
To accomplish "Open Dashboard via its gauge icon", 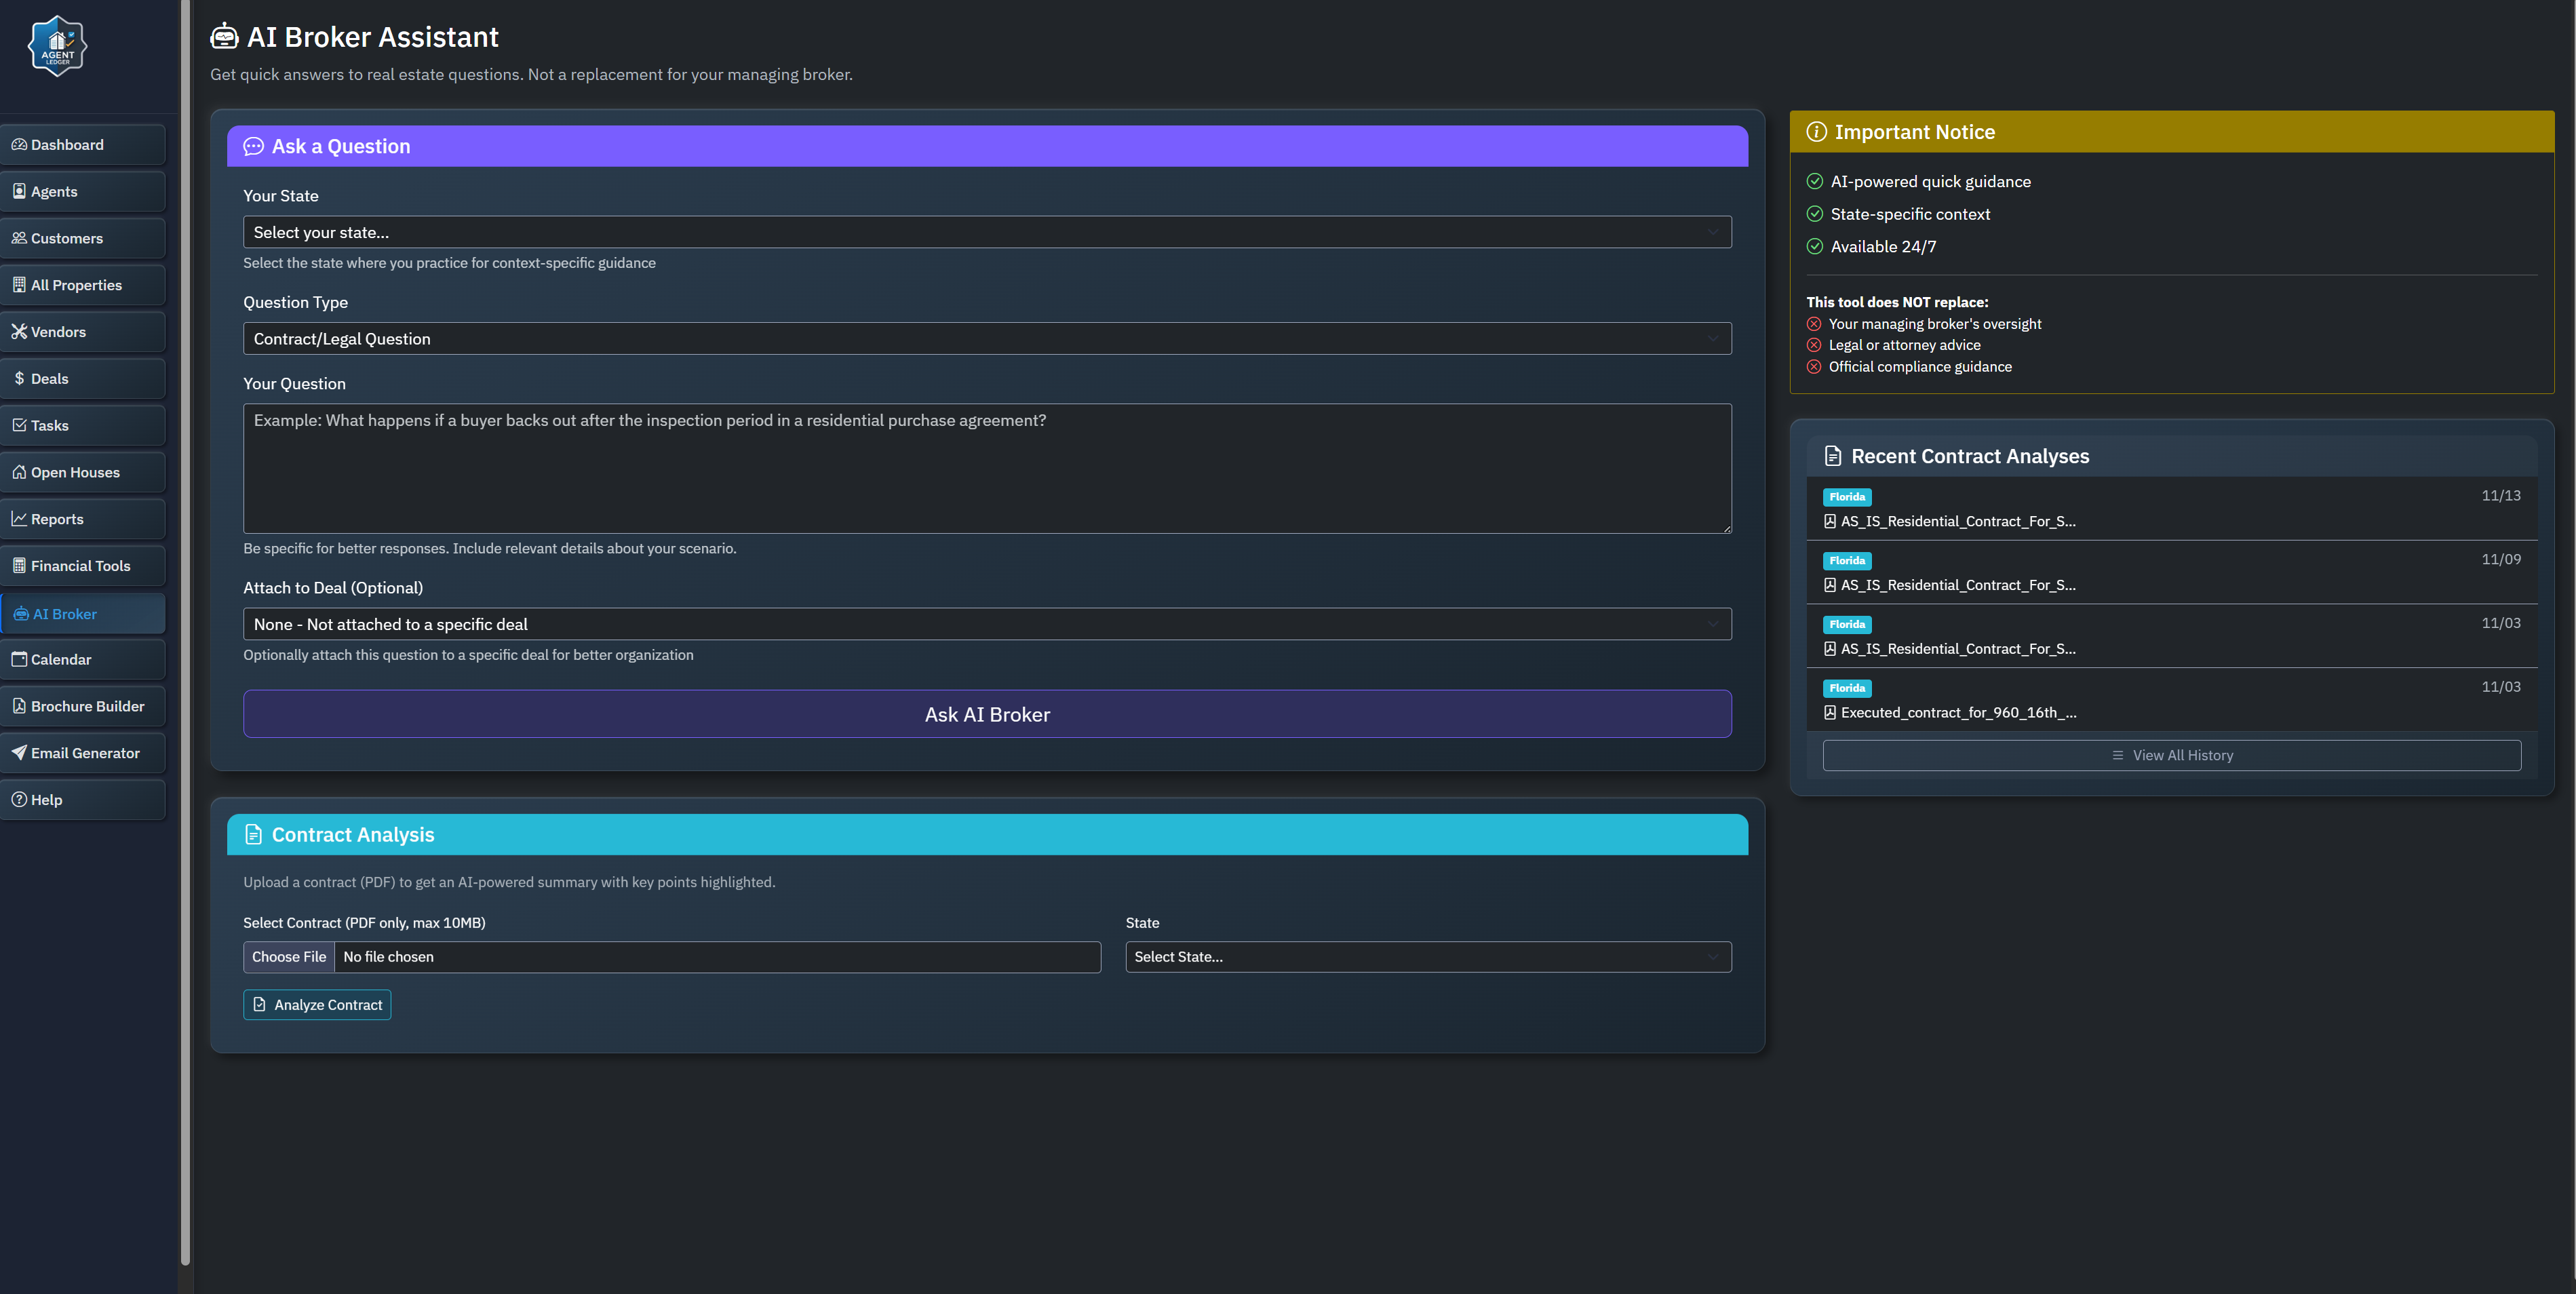I will [19, 144].
